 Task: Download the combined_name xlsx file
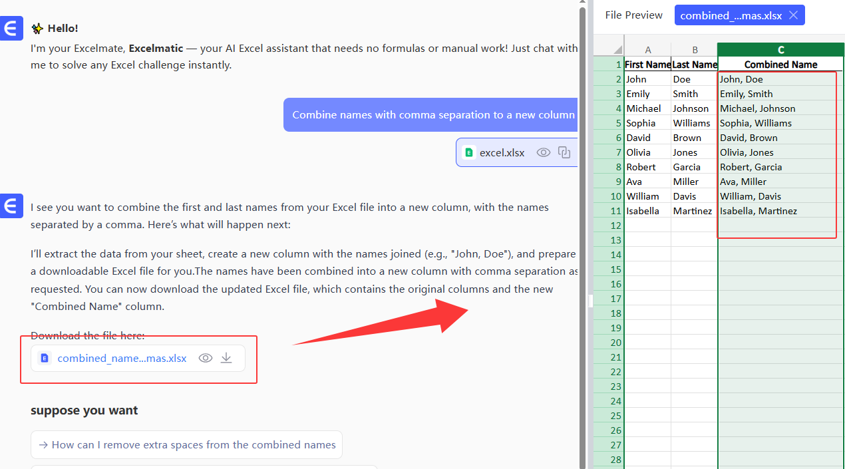pos(226,358)
